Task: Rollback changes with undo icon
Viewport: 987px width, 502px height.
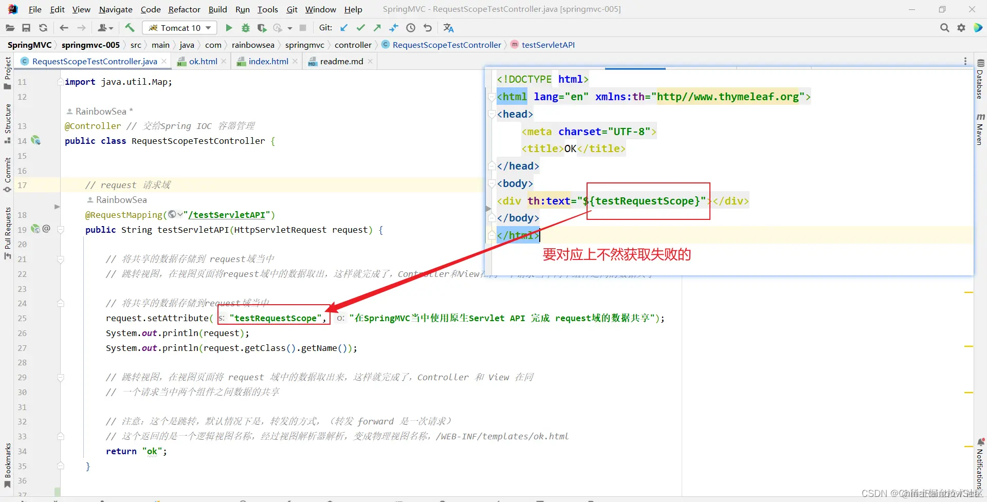Action: click(428, 28)
